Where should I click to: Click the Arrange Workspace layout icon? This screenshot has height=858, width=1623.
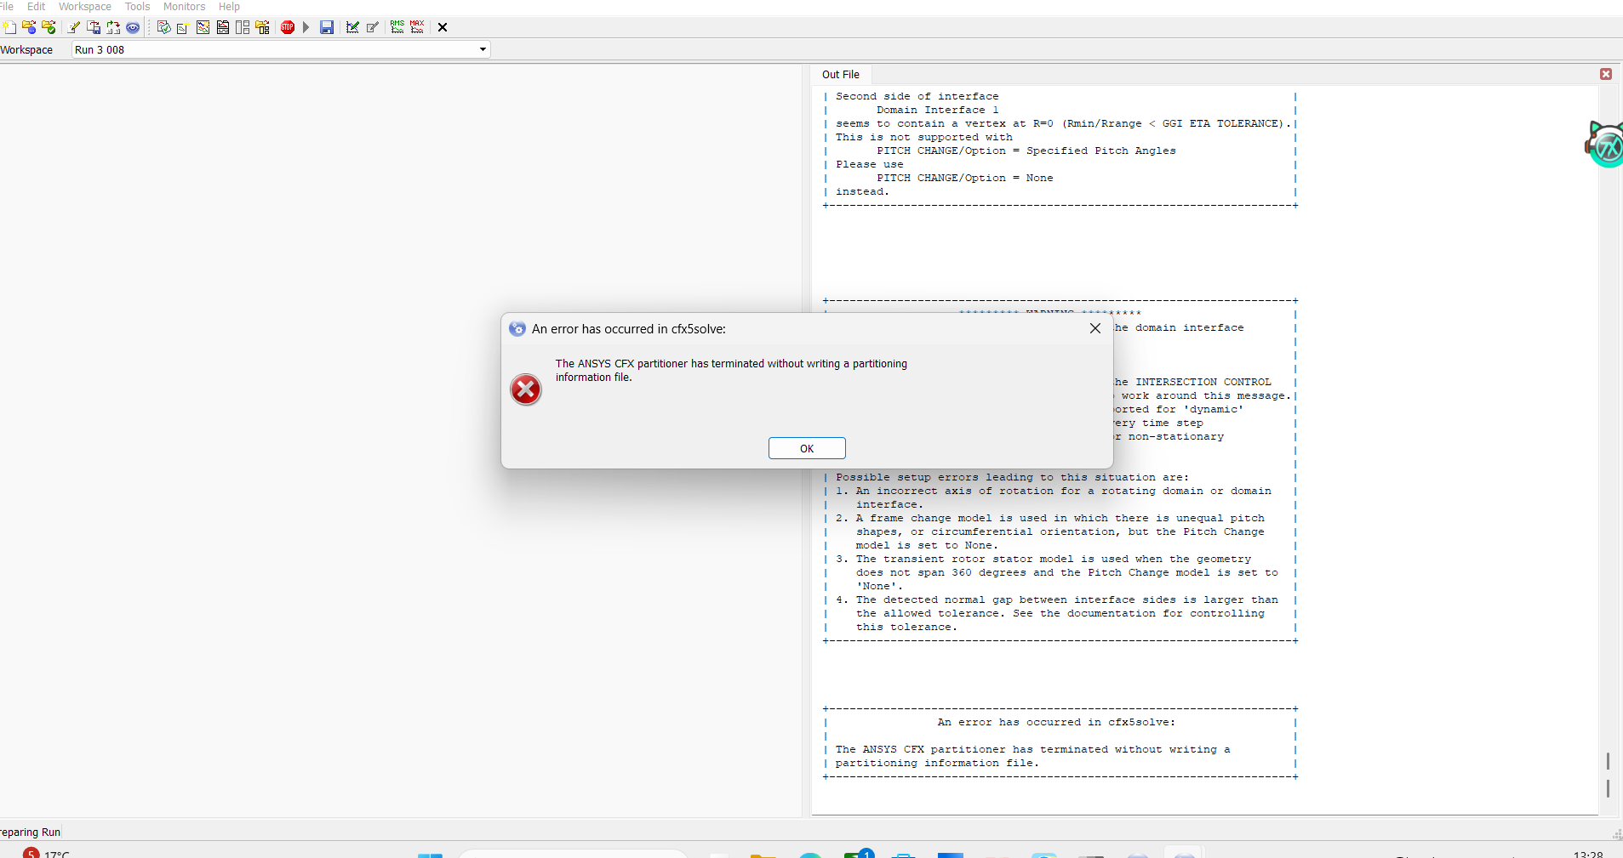(x=243, y=27)
